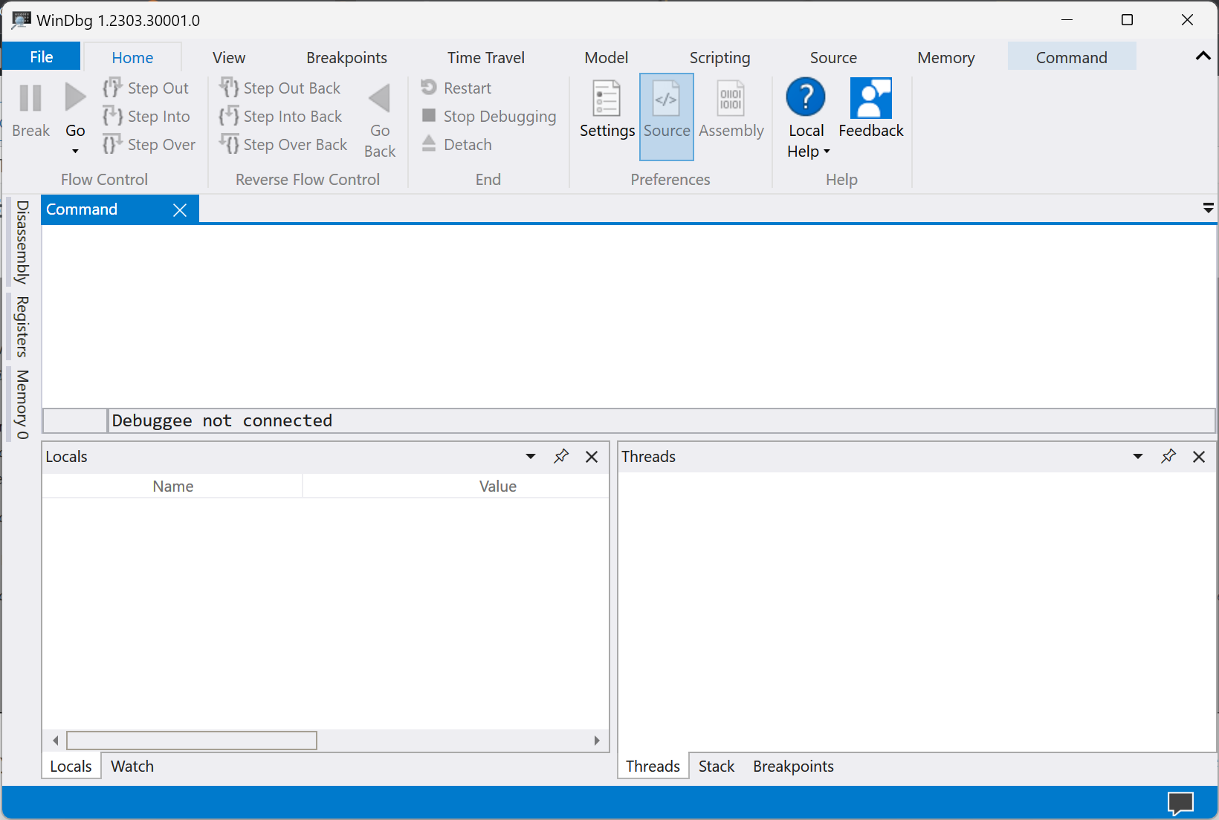Collapse the ribbon with the chevron

click(x=1203, y=56)
